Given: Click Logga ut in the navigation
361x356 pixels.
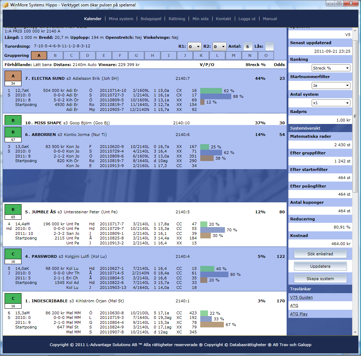Looking at the screenshot, I should [x=247, y=19].
